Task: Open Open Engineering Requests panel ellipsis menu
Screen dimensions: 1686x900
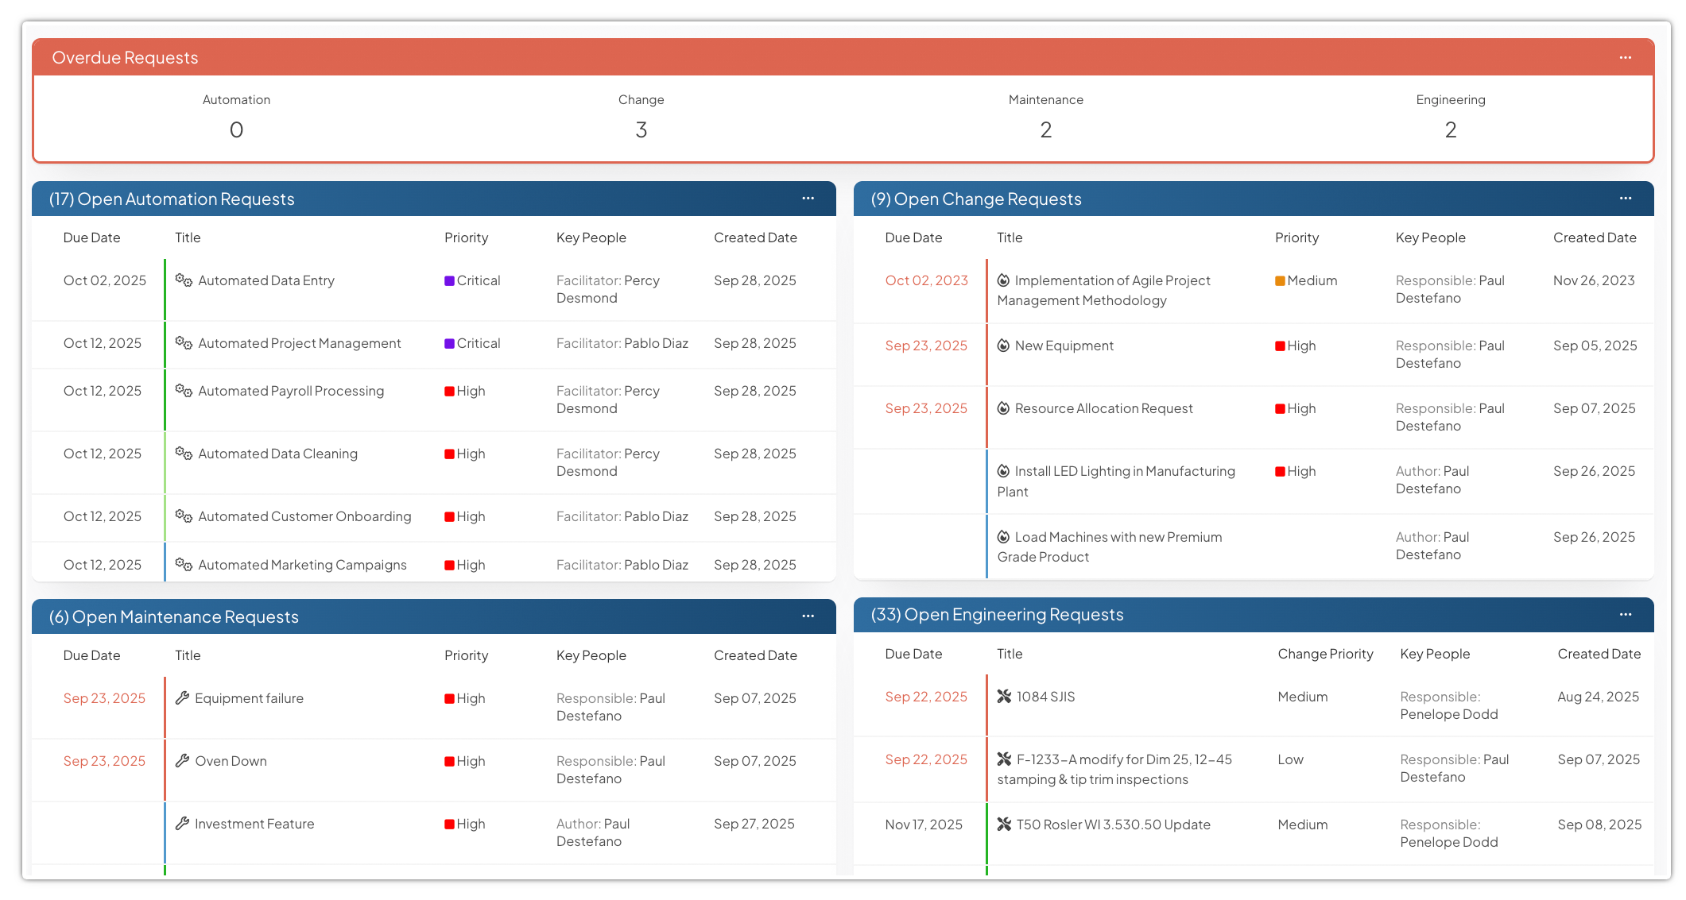Action: click(x=1625, y=615)
